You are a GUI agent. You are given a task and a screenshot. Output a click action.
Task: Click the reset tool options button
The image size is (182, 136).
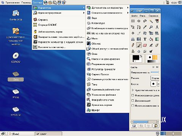coord(156,126)
